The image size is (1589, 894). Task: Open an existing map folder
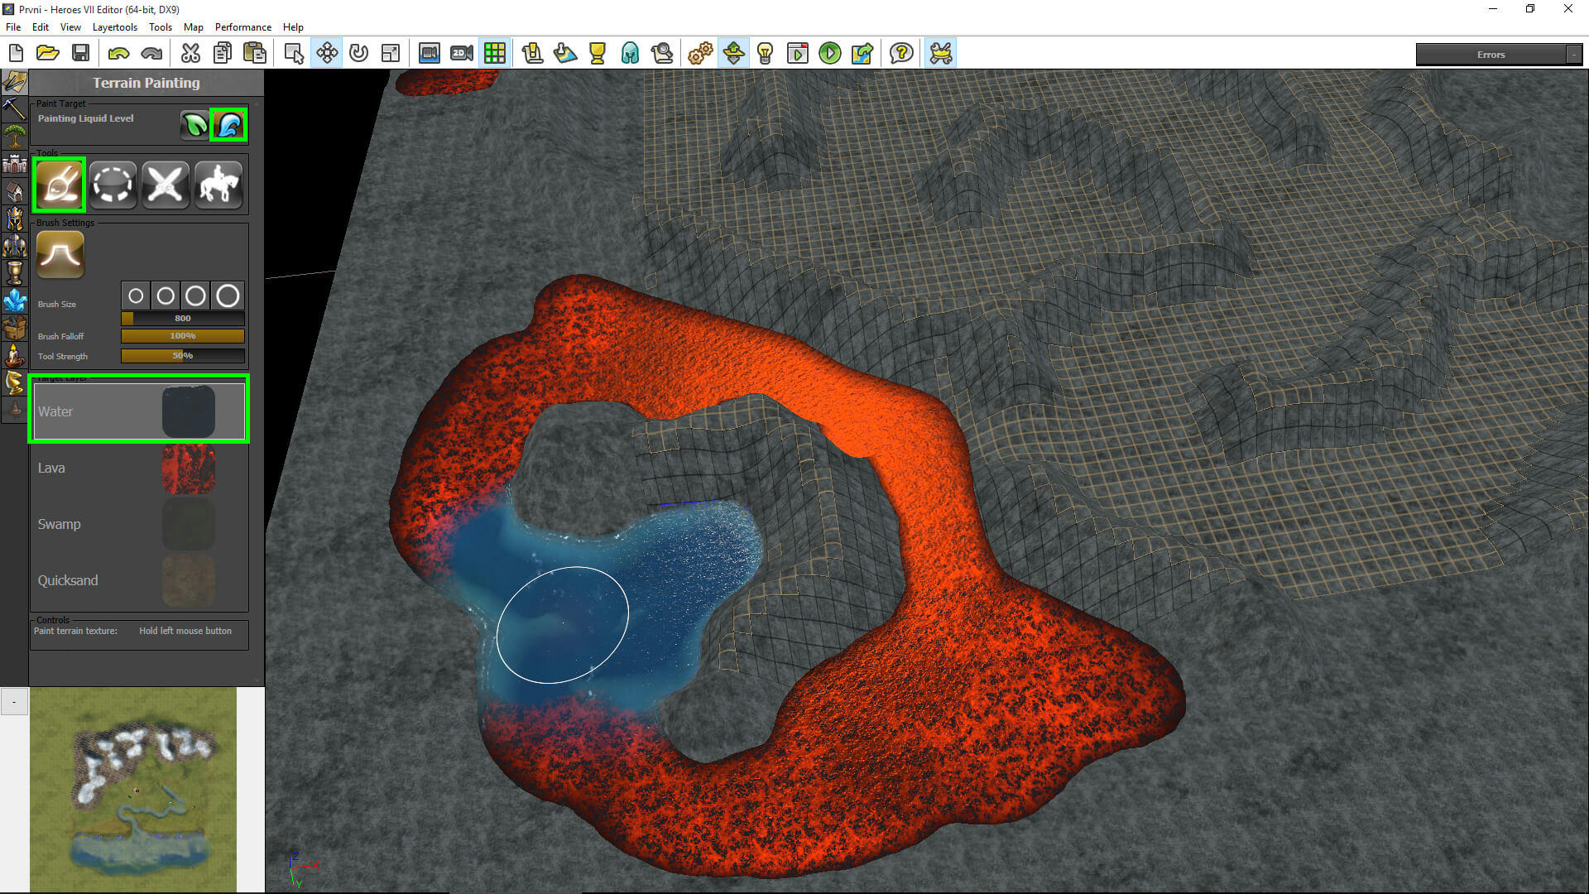coord(48,54)
